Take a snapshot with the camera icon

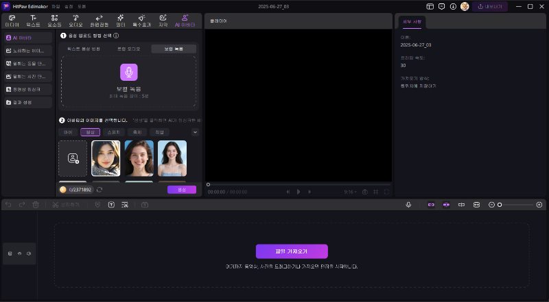click(365, 192)
